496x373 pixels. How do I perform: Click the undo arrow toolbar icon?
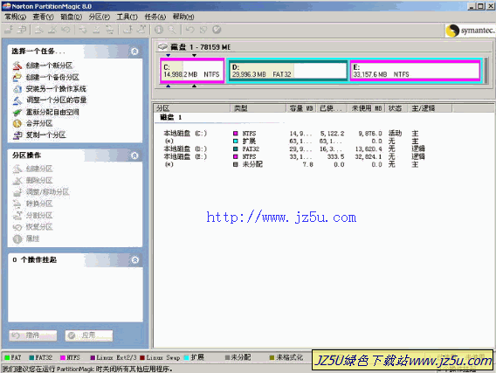coord(189,30)
